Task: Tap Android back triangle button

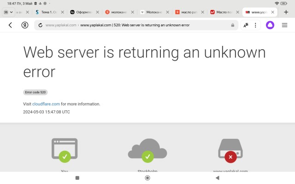Action: [x=218, y=178]
